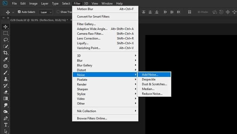Select the Quick Selection tool
The height and width of the screenshot is (134, 237).
5,46
